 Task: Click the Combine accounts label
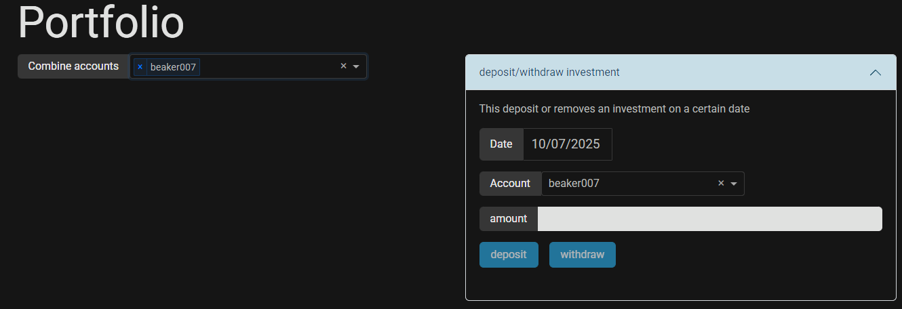click(73, 66)
